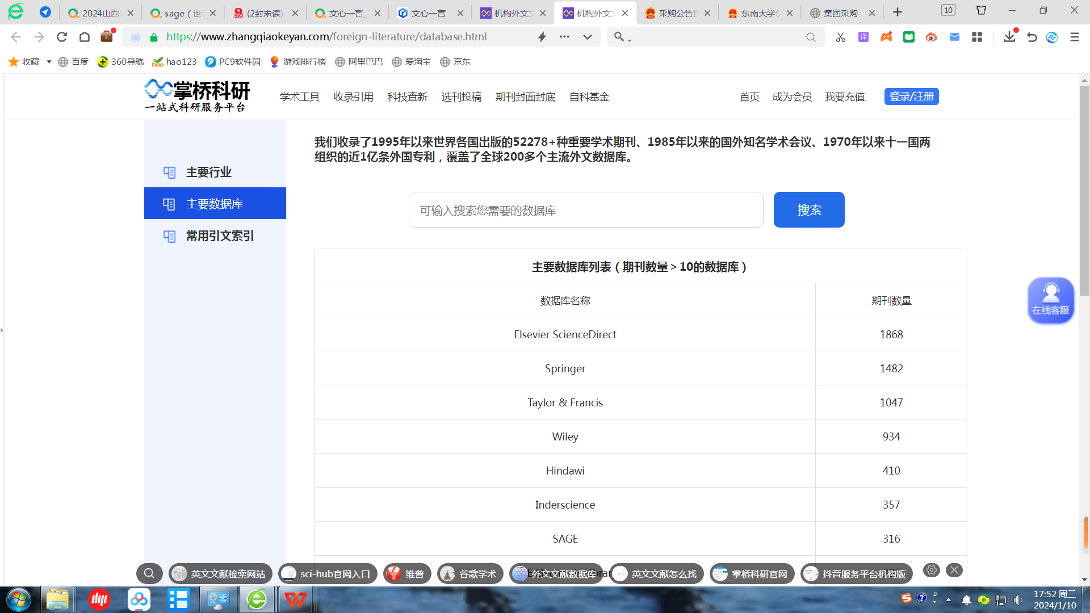Click the volume icon in system tray
Screen dimensions: 1090x613
(1018, 599)
